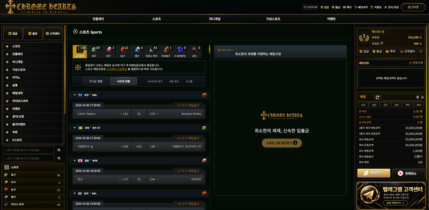
Task: Open 배팅내역 history in the top header
Action: click(x=361, y=7)
